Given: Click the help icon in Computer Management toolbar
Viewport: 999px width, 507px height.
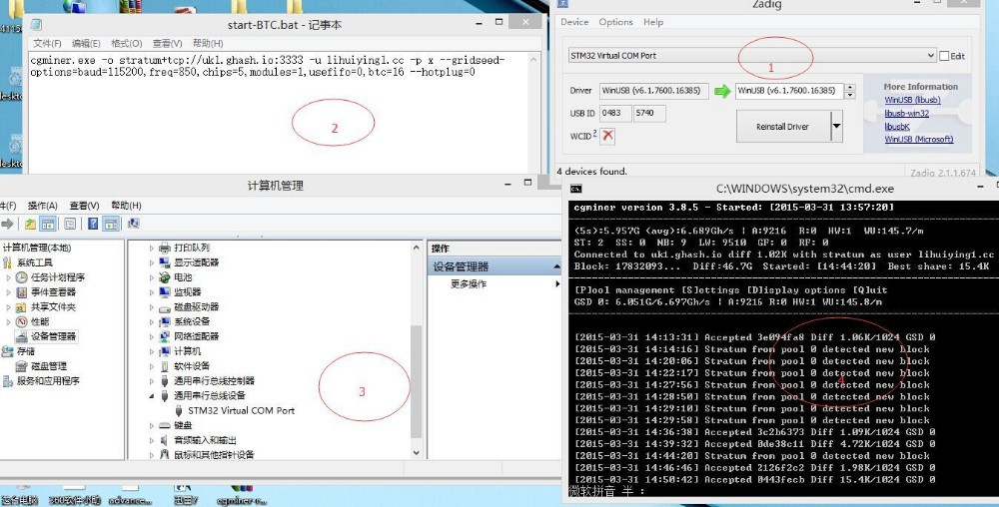Looking at the screenshot, I should [93, 224].
